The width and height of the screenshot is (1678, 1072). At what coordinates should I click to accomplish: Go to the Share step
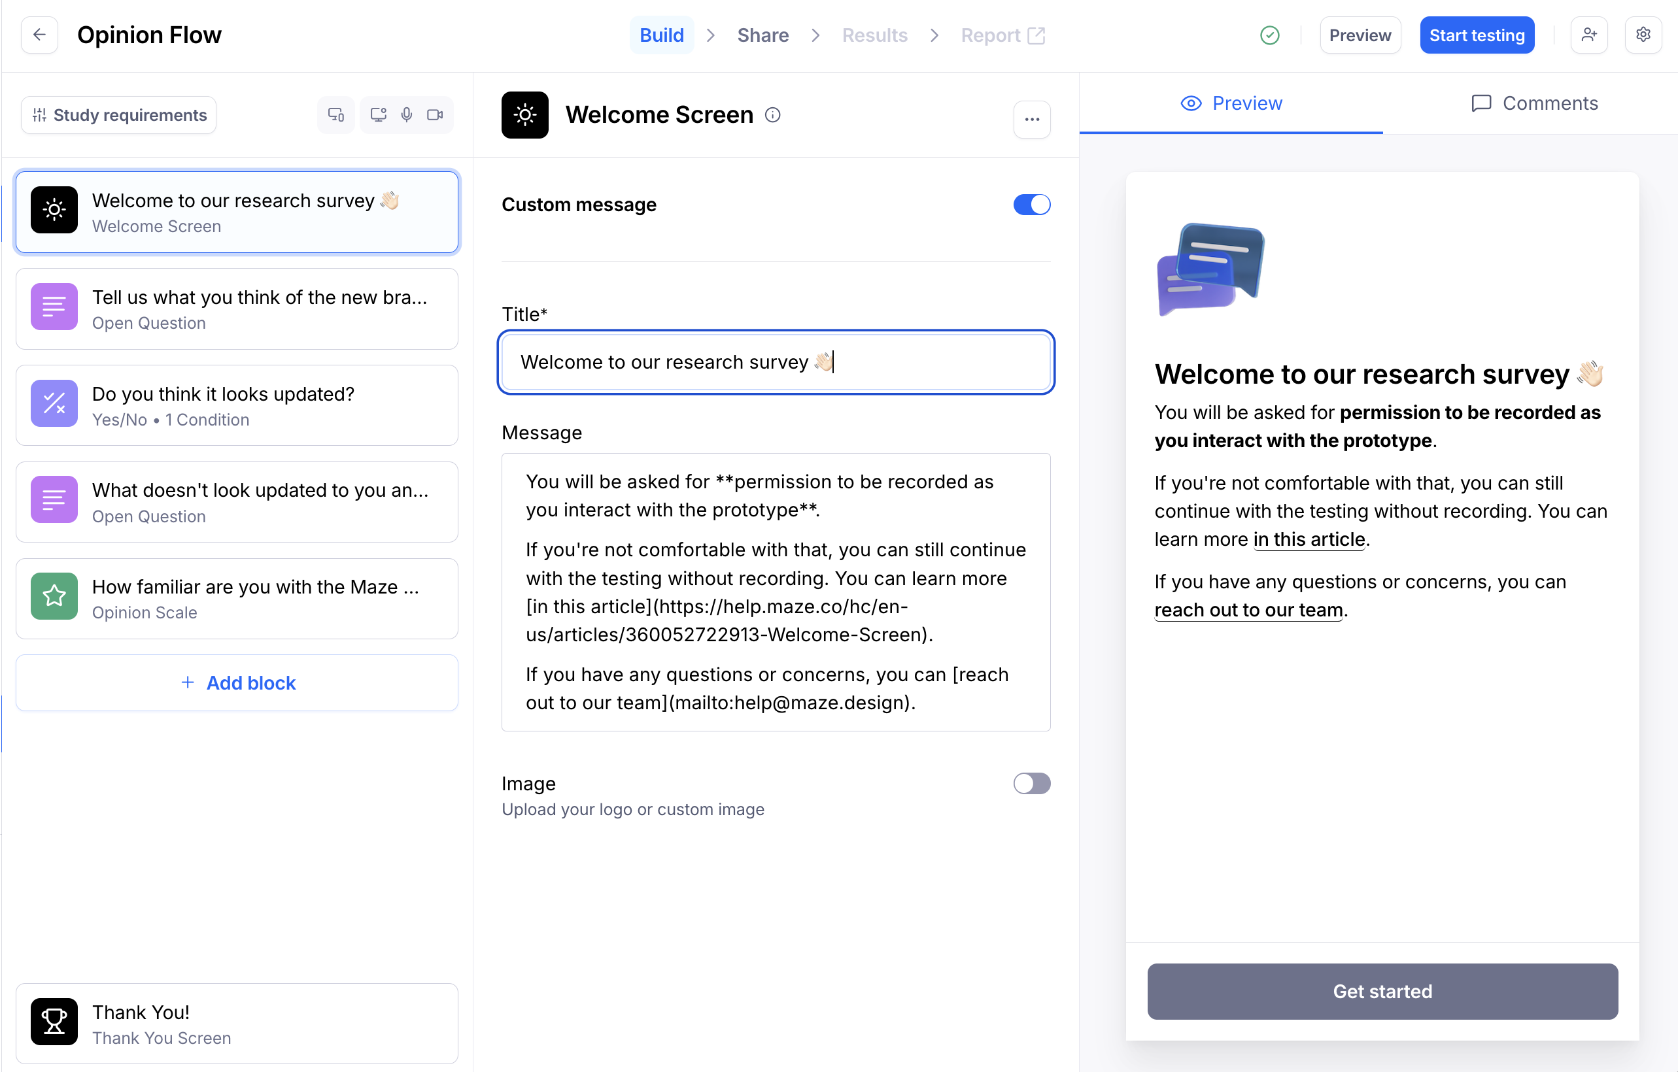[762, 35]
